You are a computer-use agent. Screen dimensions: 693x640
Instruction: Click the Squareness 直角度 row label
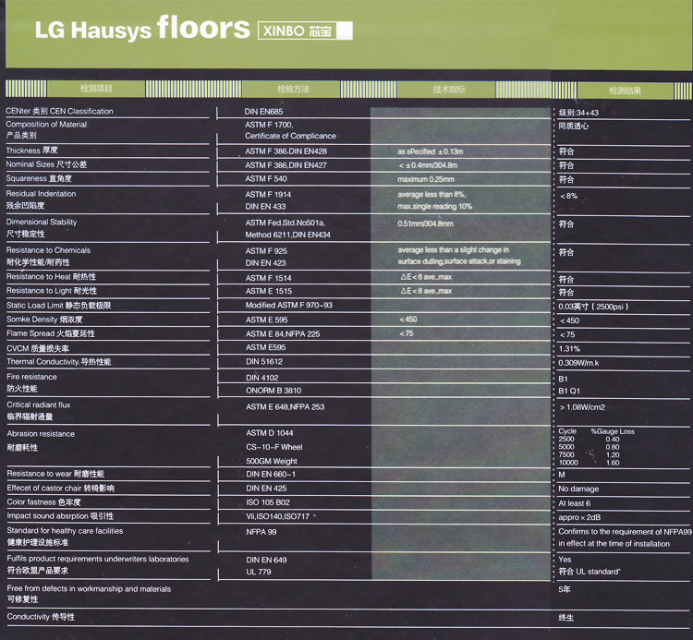(x=40, y=178)
